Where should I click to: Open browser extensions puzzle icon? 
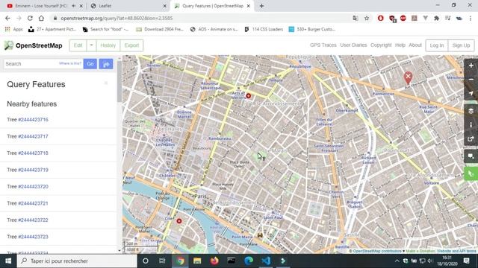pos(436,18)
